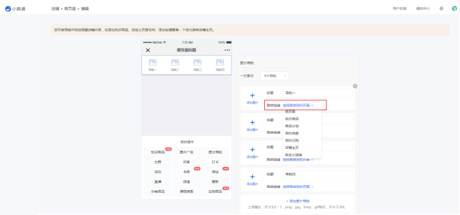Remove the 导航一 card with gray X
Screen dimensions: 460x215
[x=355, y=86]
